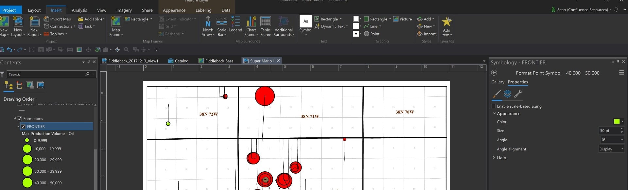This screenshot has height=190, width=628.
Task: Click the Undo arrow in quick toolbar
Action: (9, 50)
